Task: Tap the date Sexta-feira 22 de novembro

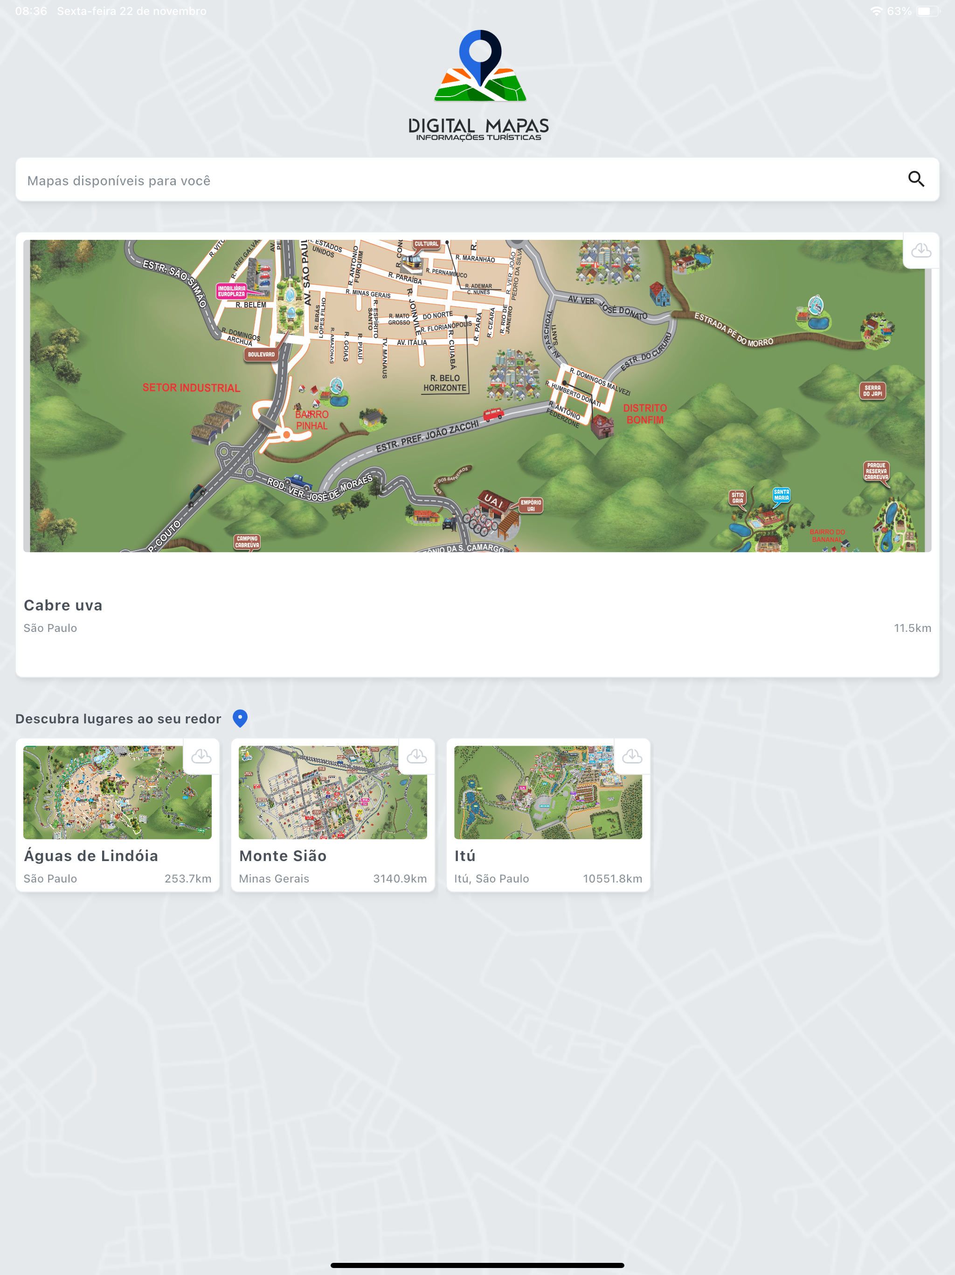Action: 132,11
